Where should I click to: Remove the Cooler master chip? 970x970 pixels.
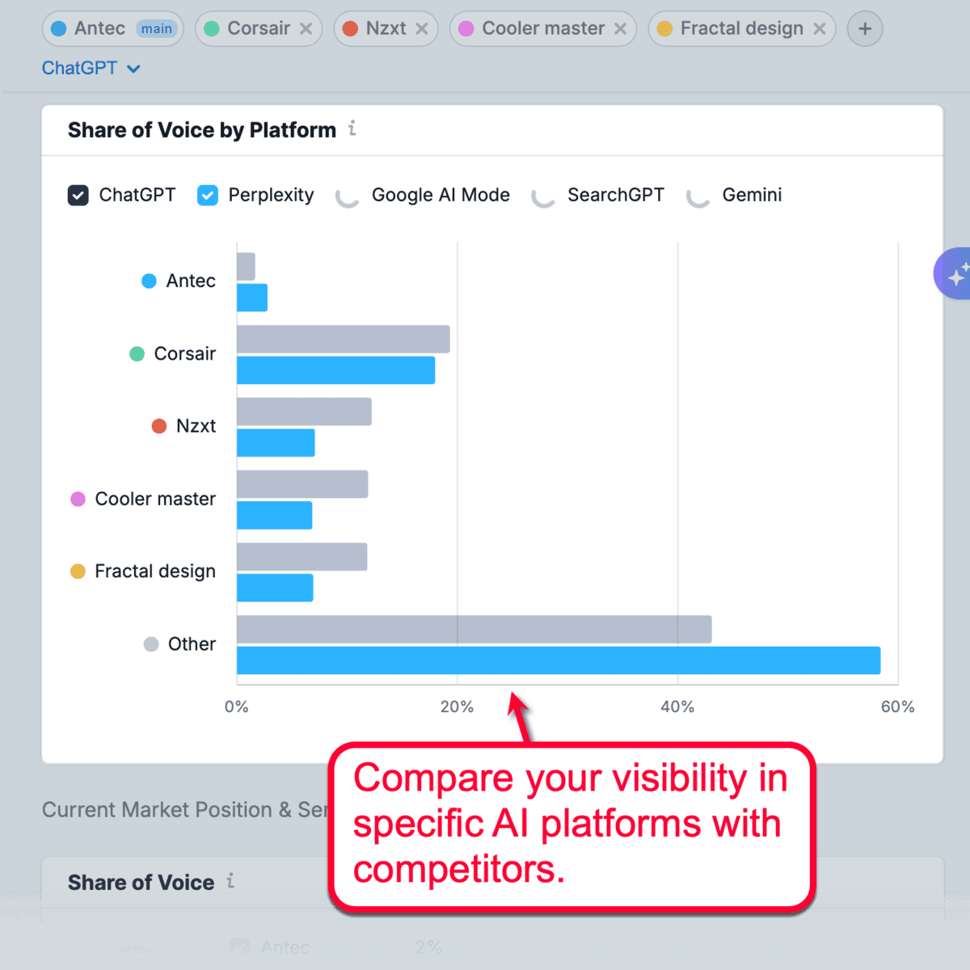tap(620, 29)
